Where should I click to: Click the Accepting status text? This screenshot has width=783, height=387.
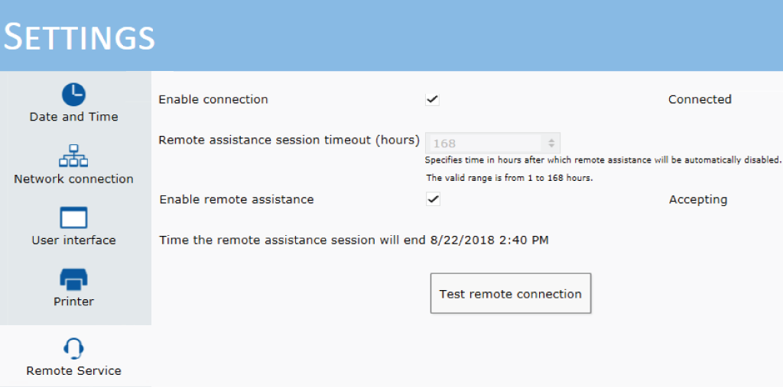click(698, 200)
